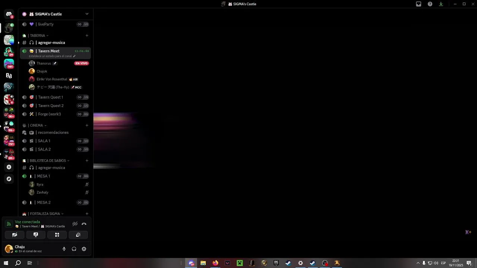Click EN VIVO badge to watch stream

click(x=81, y=64)
